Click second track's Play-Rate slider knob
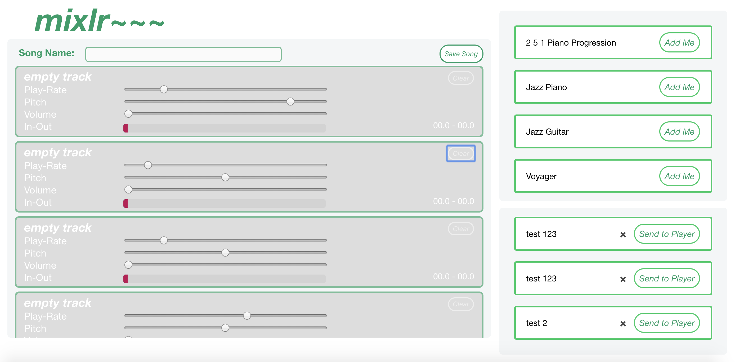The height and width of the screenshot is (362, 735). click(x=148, y=165)
